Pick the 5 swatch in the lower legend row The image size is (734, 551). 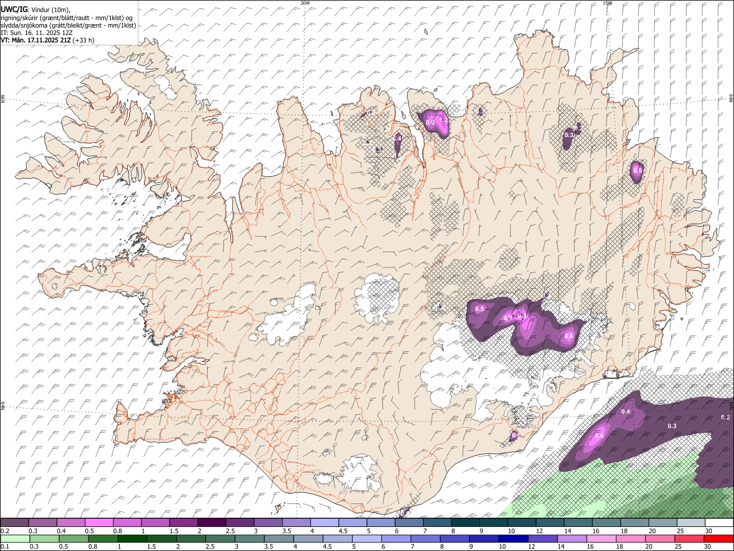366,538
